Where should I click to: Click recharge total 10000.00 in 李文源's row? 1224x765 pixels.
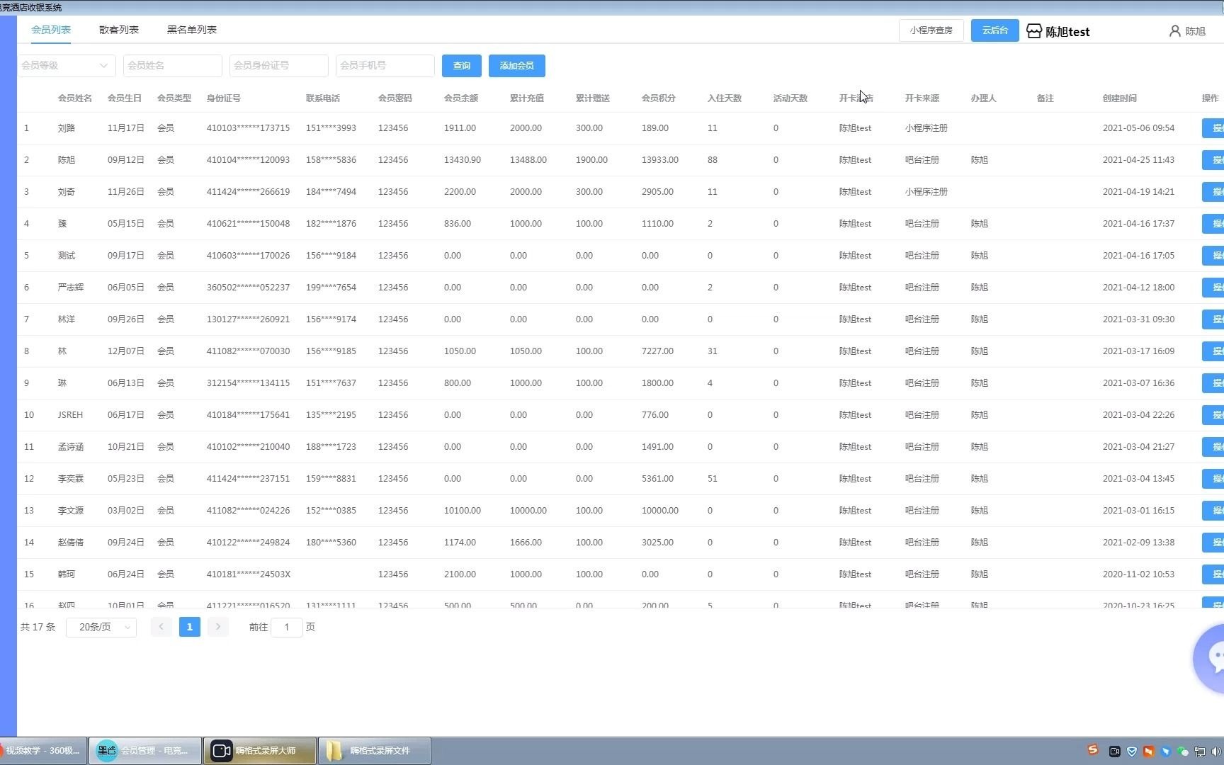pos(528,511)
